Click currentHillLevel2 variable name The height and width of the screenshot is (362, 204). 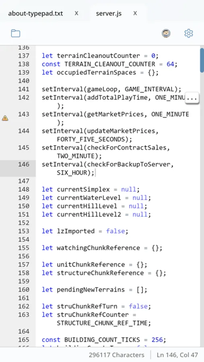(89, 214)
